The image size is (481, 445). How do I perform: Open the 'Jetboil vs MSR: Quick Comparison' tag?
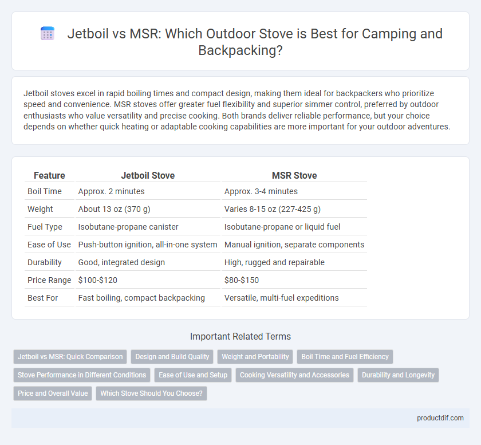pyautogui.click(x=70, y=357)
